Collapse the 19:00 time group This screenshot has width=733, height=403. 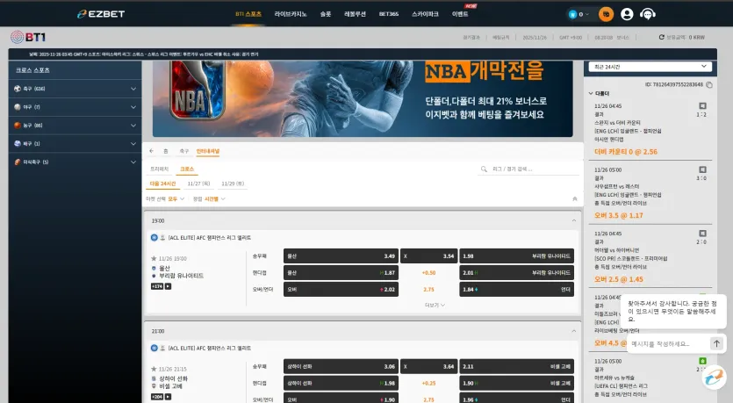[x=573, y=220]
